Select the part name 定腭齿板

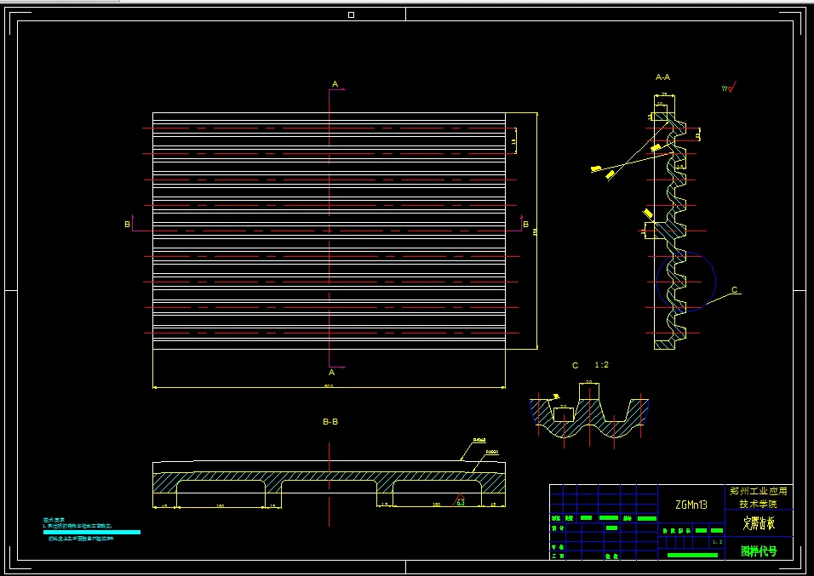759,523
